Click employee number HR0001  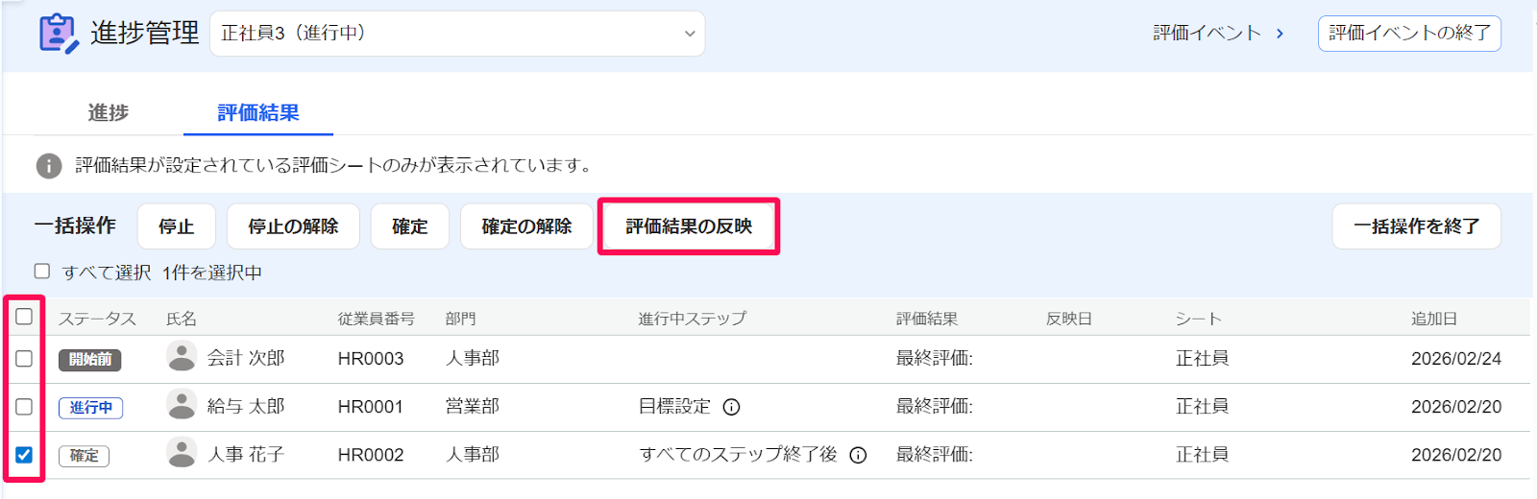click(x=371, y=407)
